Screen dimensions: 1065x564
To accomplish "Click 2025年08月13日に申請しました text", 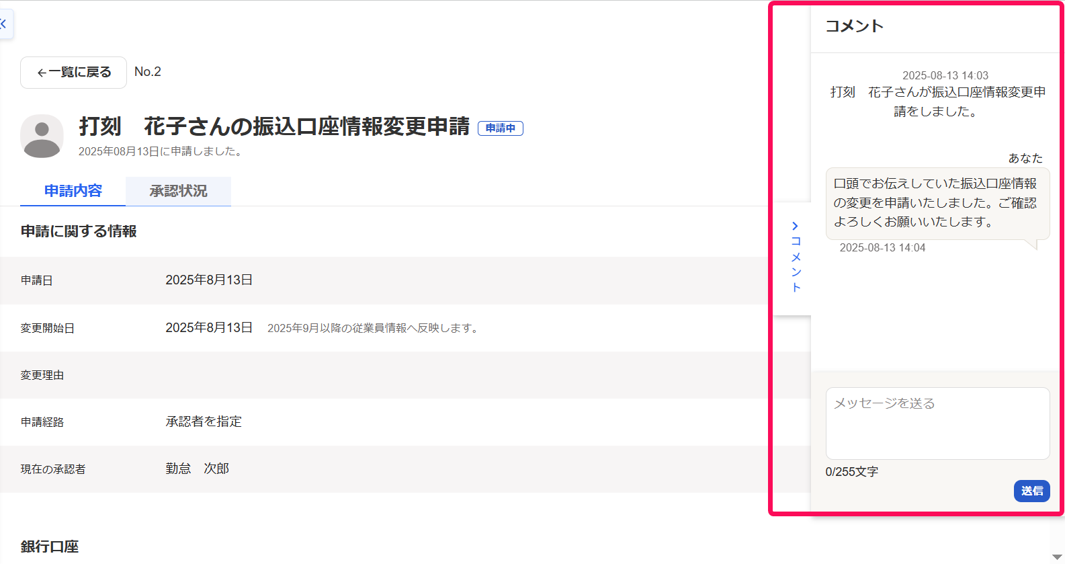I will [160, 152].
